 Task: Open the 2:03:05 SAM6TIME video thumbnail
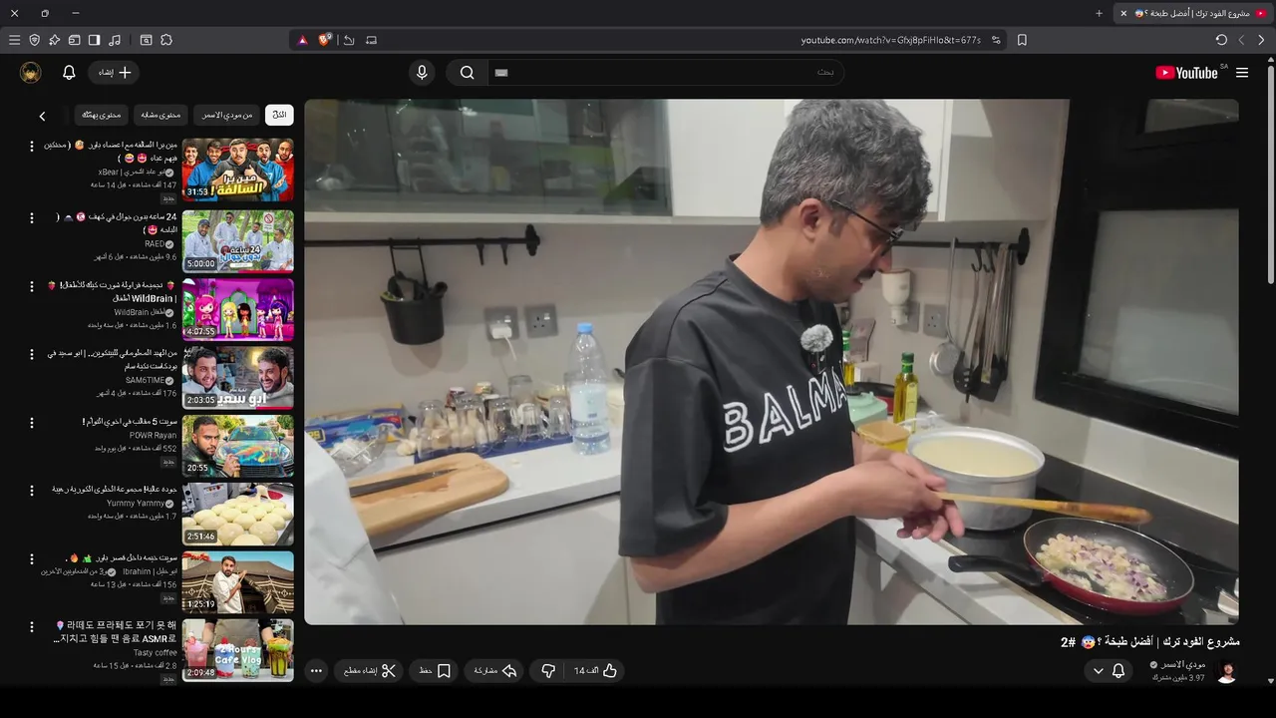238,377
